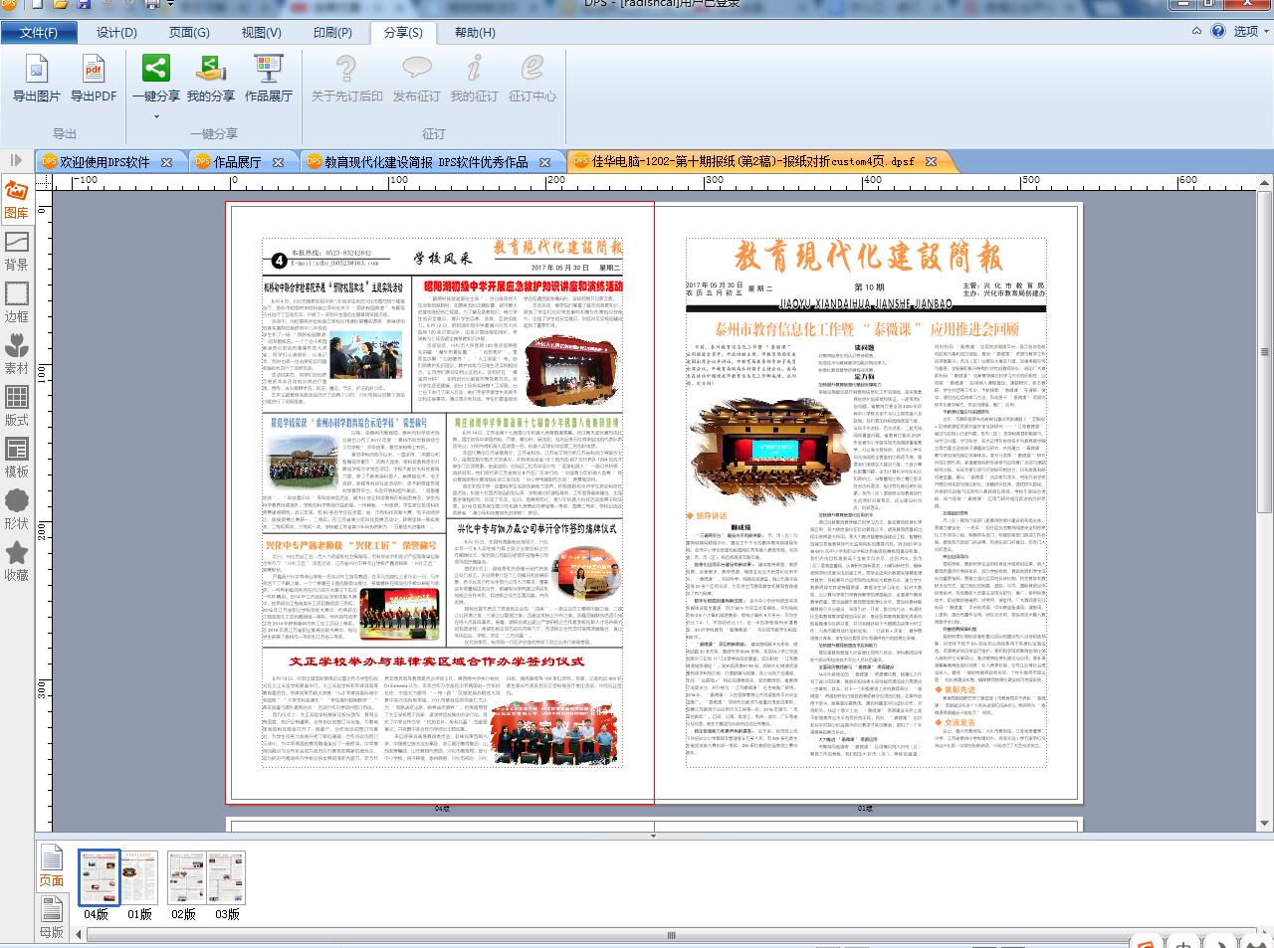The image size is (1274, 948).
Task: Switch to the 页面(G) ribbon tab
Action: point(189,32)
